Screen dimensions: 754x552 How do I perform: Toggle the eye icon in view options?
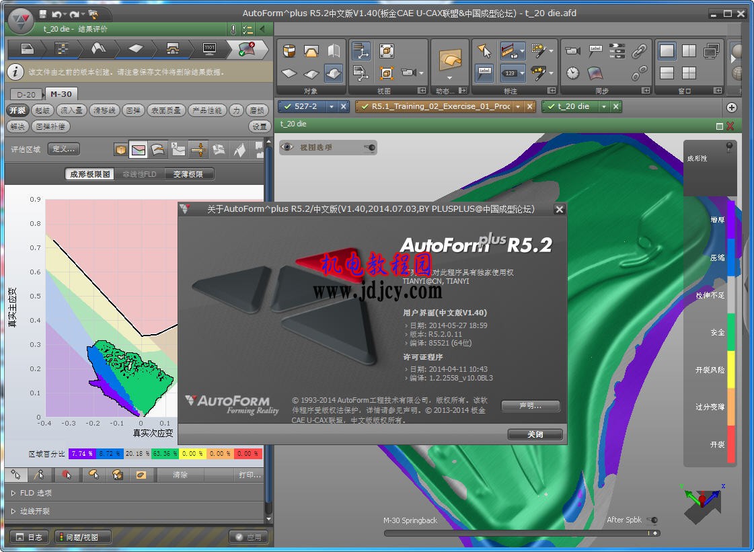click(x=287, y=147)
